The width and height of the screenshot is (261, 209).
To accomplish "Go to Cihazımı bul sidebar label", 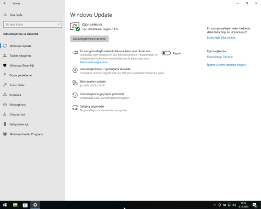I will tap(17, 114).
